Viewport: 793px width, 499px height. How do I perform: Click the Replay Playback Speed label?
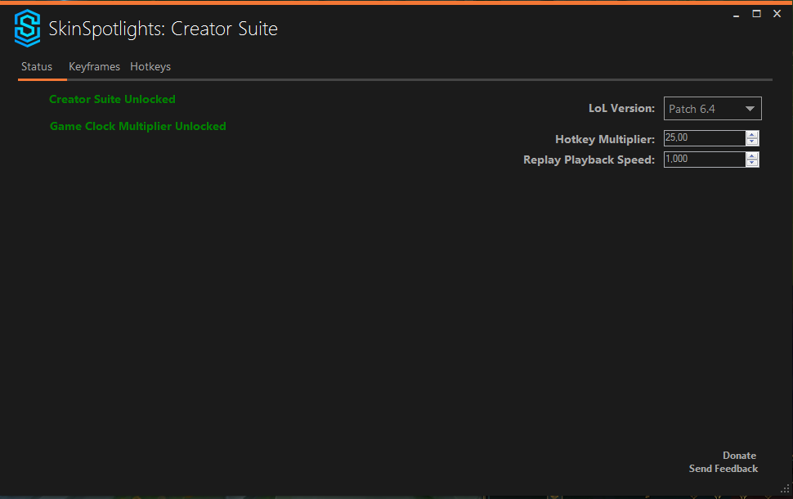pyautogui.click(x=589, y=160)
